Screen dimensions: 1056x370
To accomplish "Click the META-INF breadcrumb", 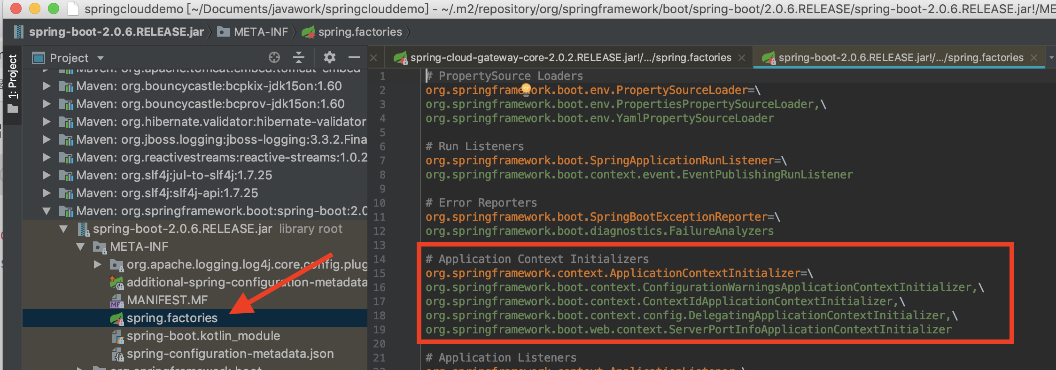I will (261, 32).
